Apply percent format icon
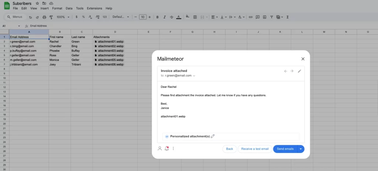Image resolution: width=378 pixels, height=171 pixels. 83,17
